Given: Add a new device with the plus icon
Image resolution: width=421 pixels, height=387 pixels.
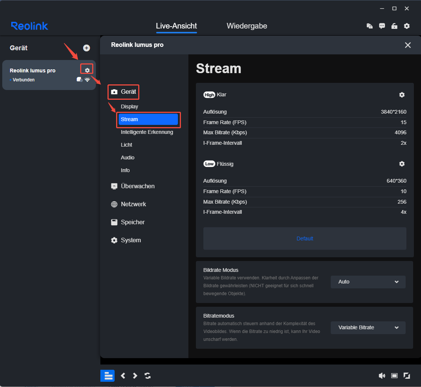Looking at the screenshot, I should click(87, 48).
